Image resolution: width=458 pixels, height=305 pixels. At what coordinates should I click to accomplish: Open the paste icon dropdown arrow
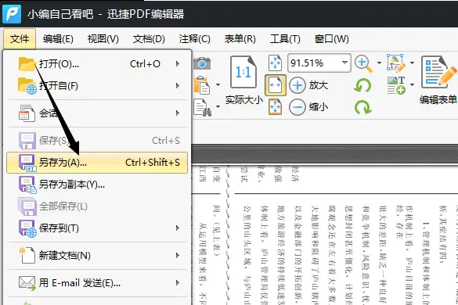(x=218, y=85)
